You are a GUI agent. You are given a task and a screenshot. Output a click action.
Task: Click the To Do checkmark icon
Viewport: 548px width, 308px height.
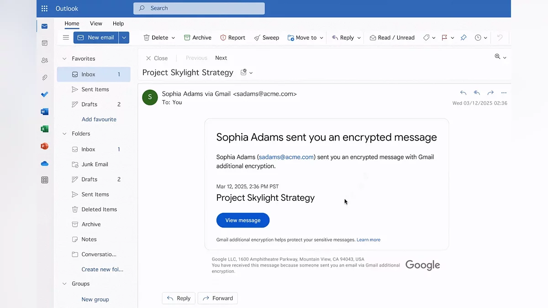tap(44, 94)
